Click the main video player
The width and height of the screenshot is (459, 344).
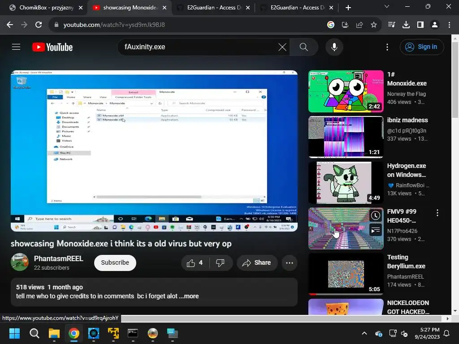tap(154, 150)
